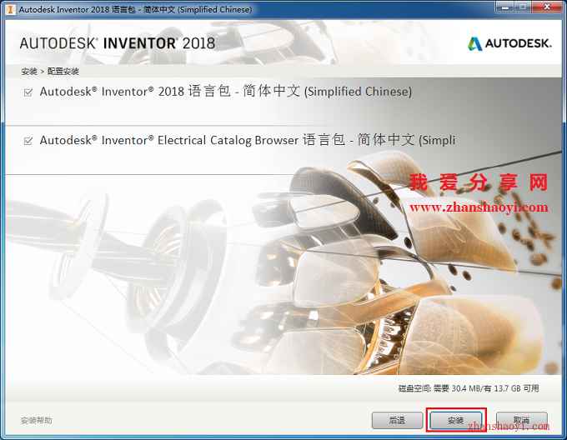
Task: Click the AUTODESK INVENTOR 2018 heading
Action: click(118, 43)
